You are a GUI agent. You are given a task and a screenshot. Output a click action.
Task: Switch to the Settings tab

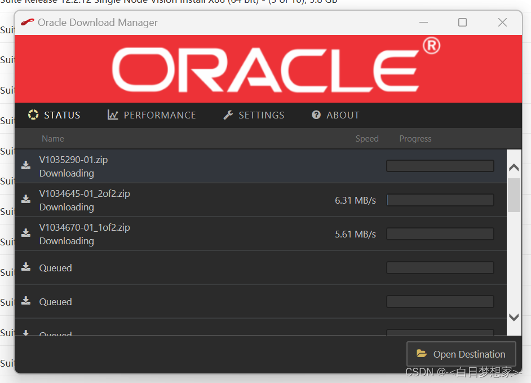coord(261,115)
